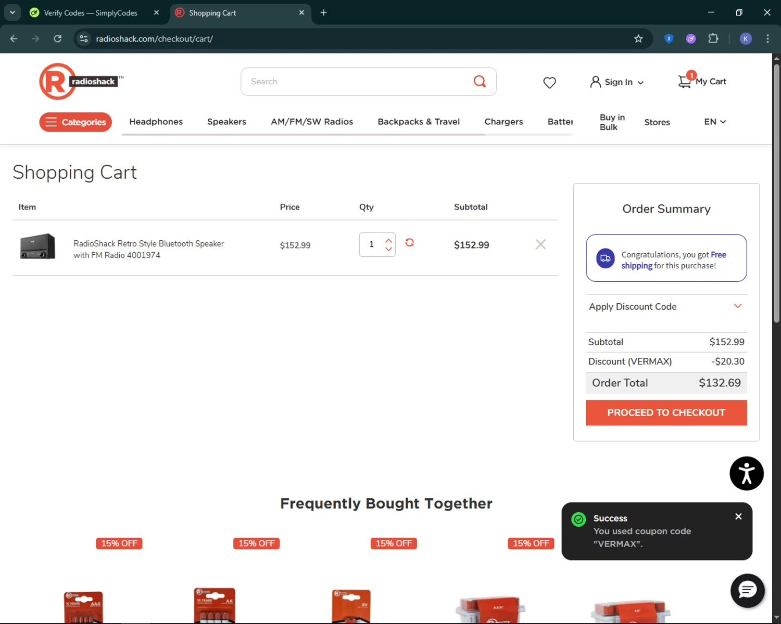Switch to the Verify Codes SimplyCodes tab
This screenshot has height=624, width=781.
click(91, 12)
